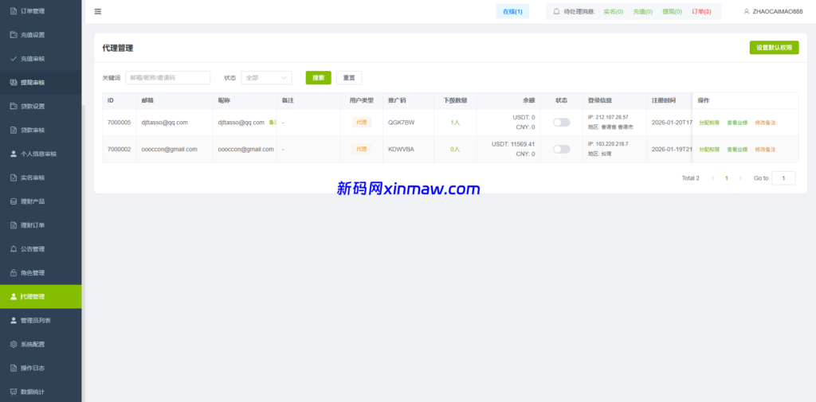
Task: Open 贷款审核 from the sidebar
Action: [41, 130]
